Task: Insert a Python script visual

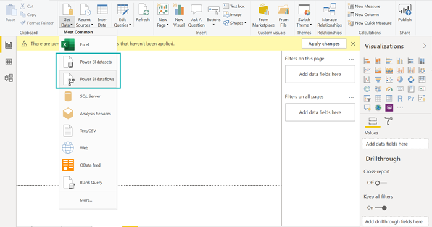Action: (x=411, y=98)
